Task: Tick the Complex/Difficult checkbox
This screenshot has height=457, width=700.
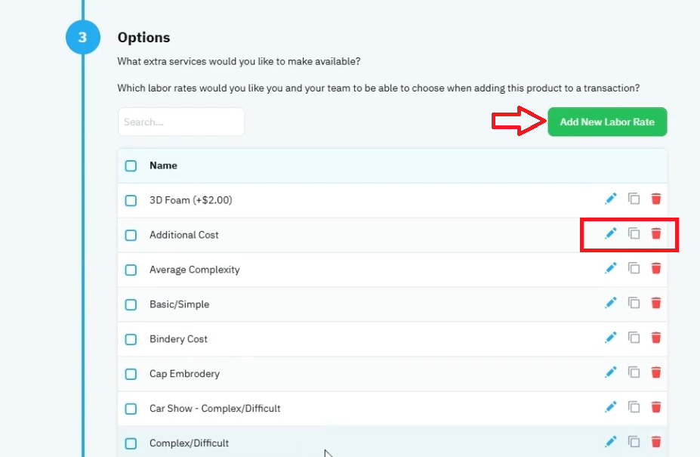Action: tap(131, 443)
